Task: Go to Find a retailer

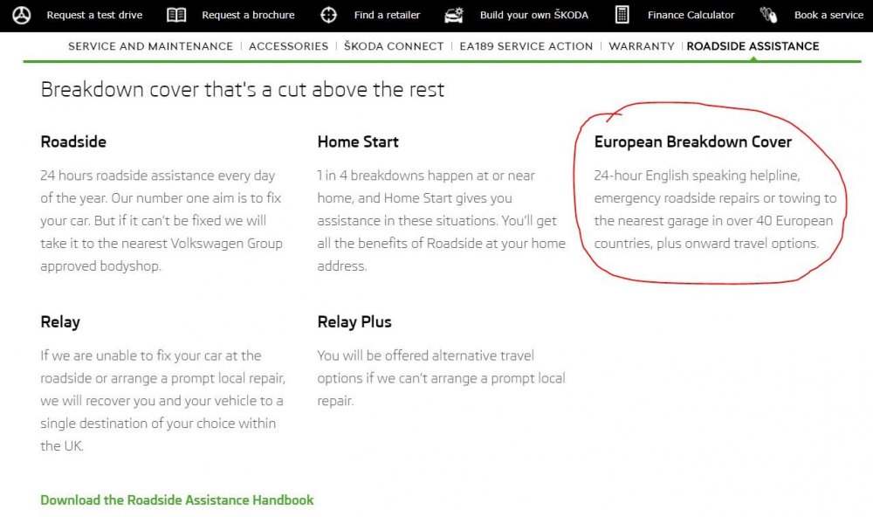Action: [x=387, y=15]
